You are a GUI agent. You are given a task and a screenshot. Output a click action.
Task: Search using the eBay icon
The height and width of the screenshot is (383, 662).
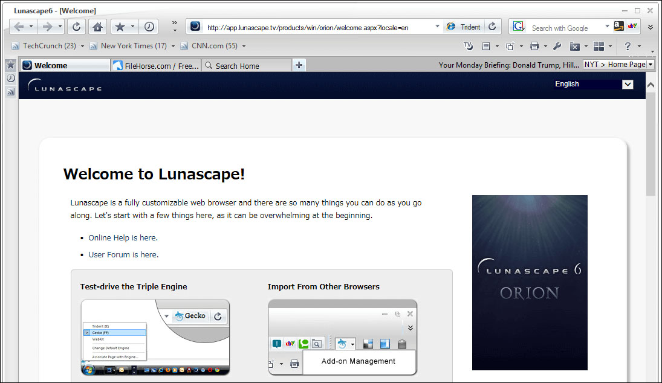632,26
